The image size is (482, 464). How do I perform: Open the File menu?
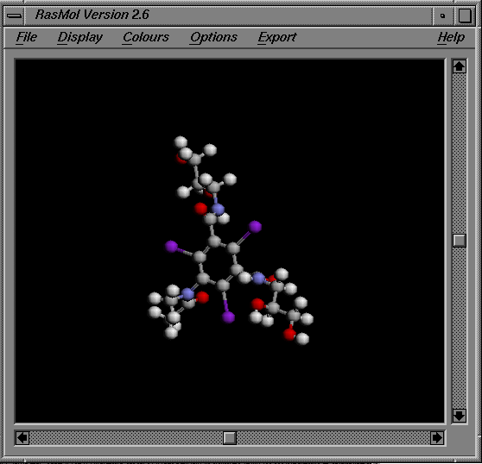(27, 37)
